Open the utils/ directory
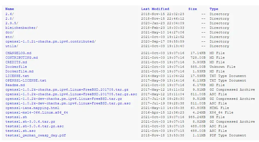This screenshot has width=259, height=142. coord(12,46)
